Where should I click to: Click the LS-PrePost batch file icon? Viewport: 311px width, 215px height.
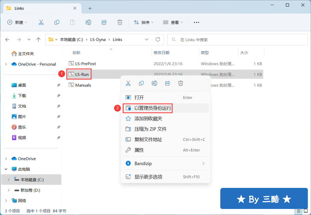pyautogui.click(x=71, y=63)
